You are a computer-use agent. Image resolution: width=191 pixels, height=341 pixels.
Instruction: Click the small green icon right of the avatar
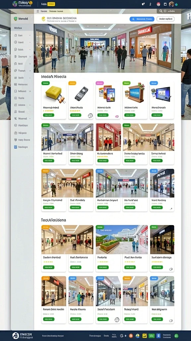pyautogui.click(x=176, y=4)
